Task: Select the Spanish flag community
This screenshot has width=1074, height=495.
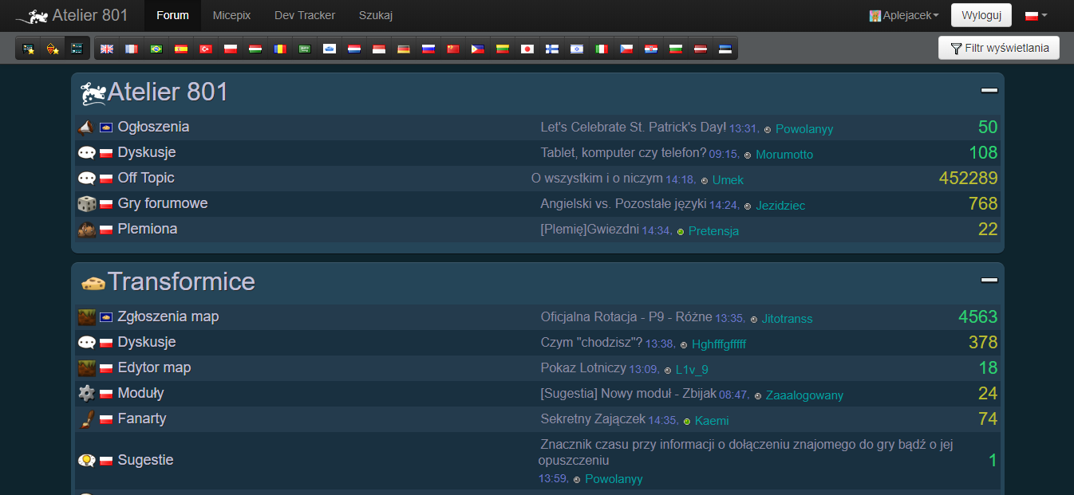Action: coord(181,49)
